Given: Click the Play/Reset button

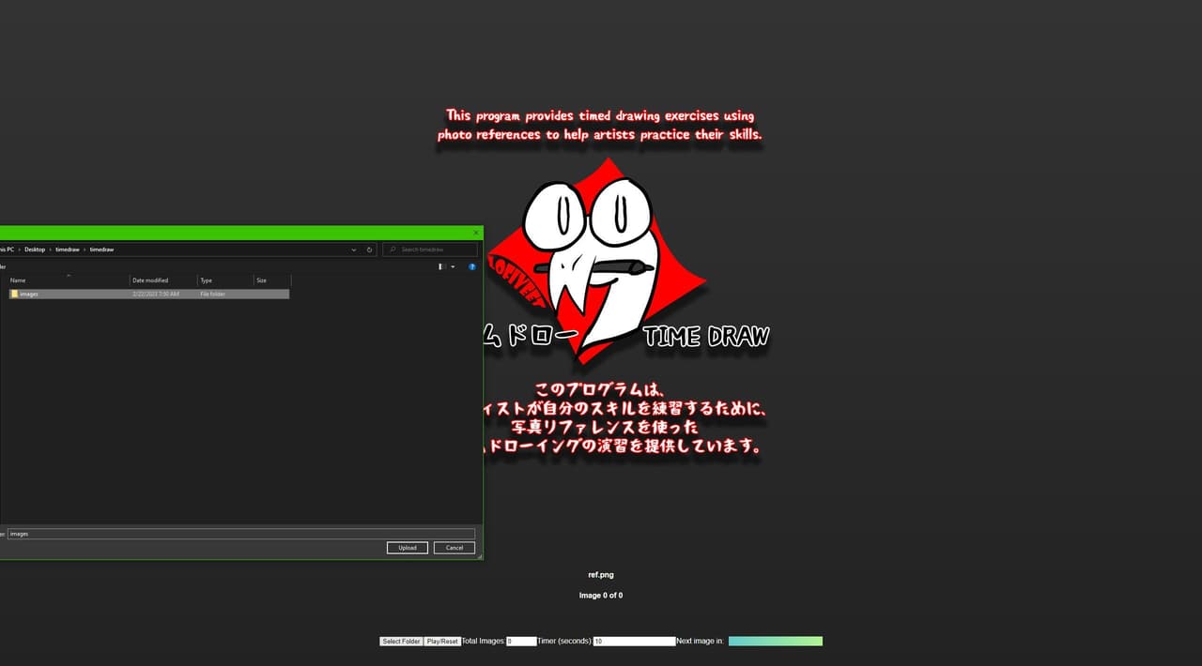Looking at the screenshot, I should coord(442,642).
